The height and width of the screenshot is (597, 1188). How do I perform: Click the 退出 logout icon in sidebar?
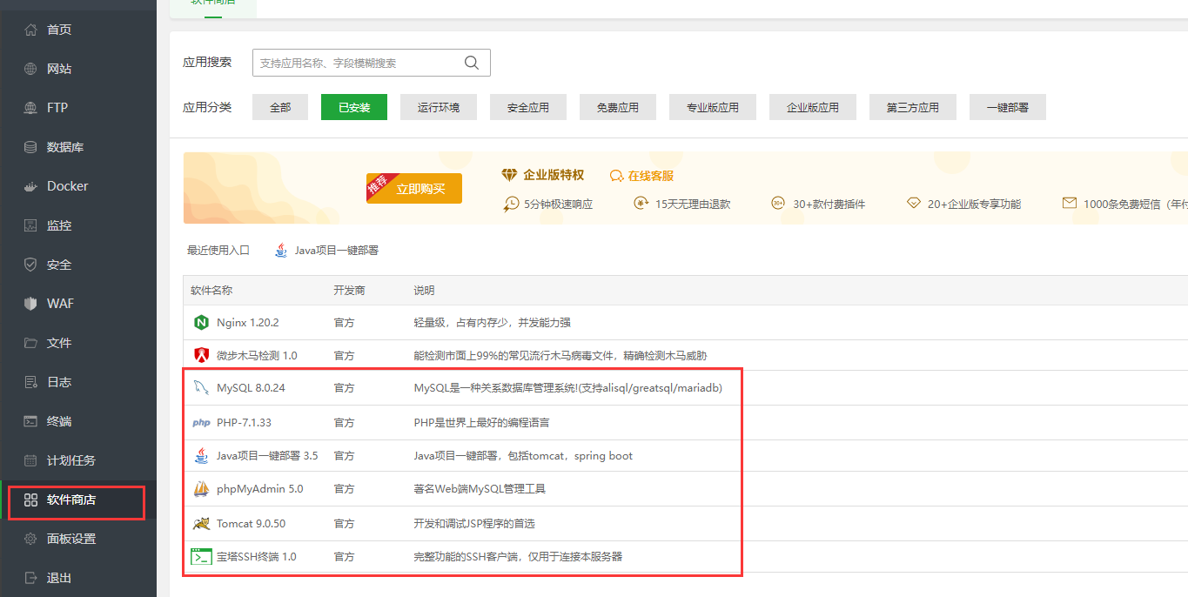pyautogui.click(x=31, y=578)
